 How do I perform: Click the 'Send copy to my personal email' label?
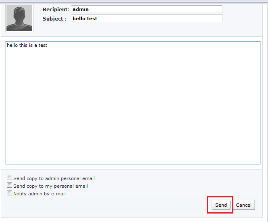(51, 186)
